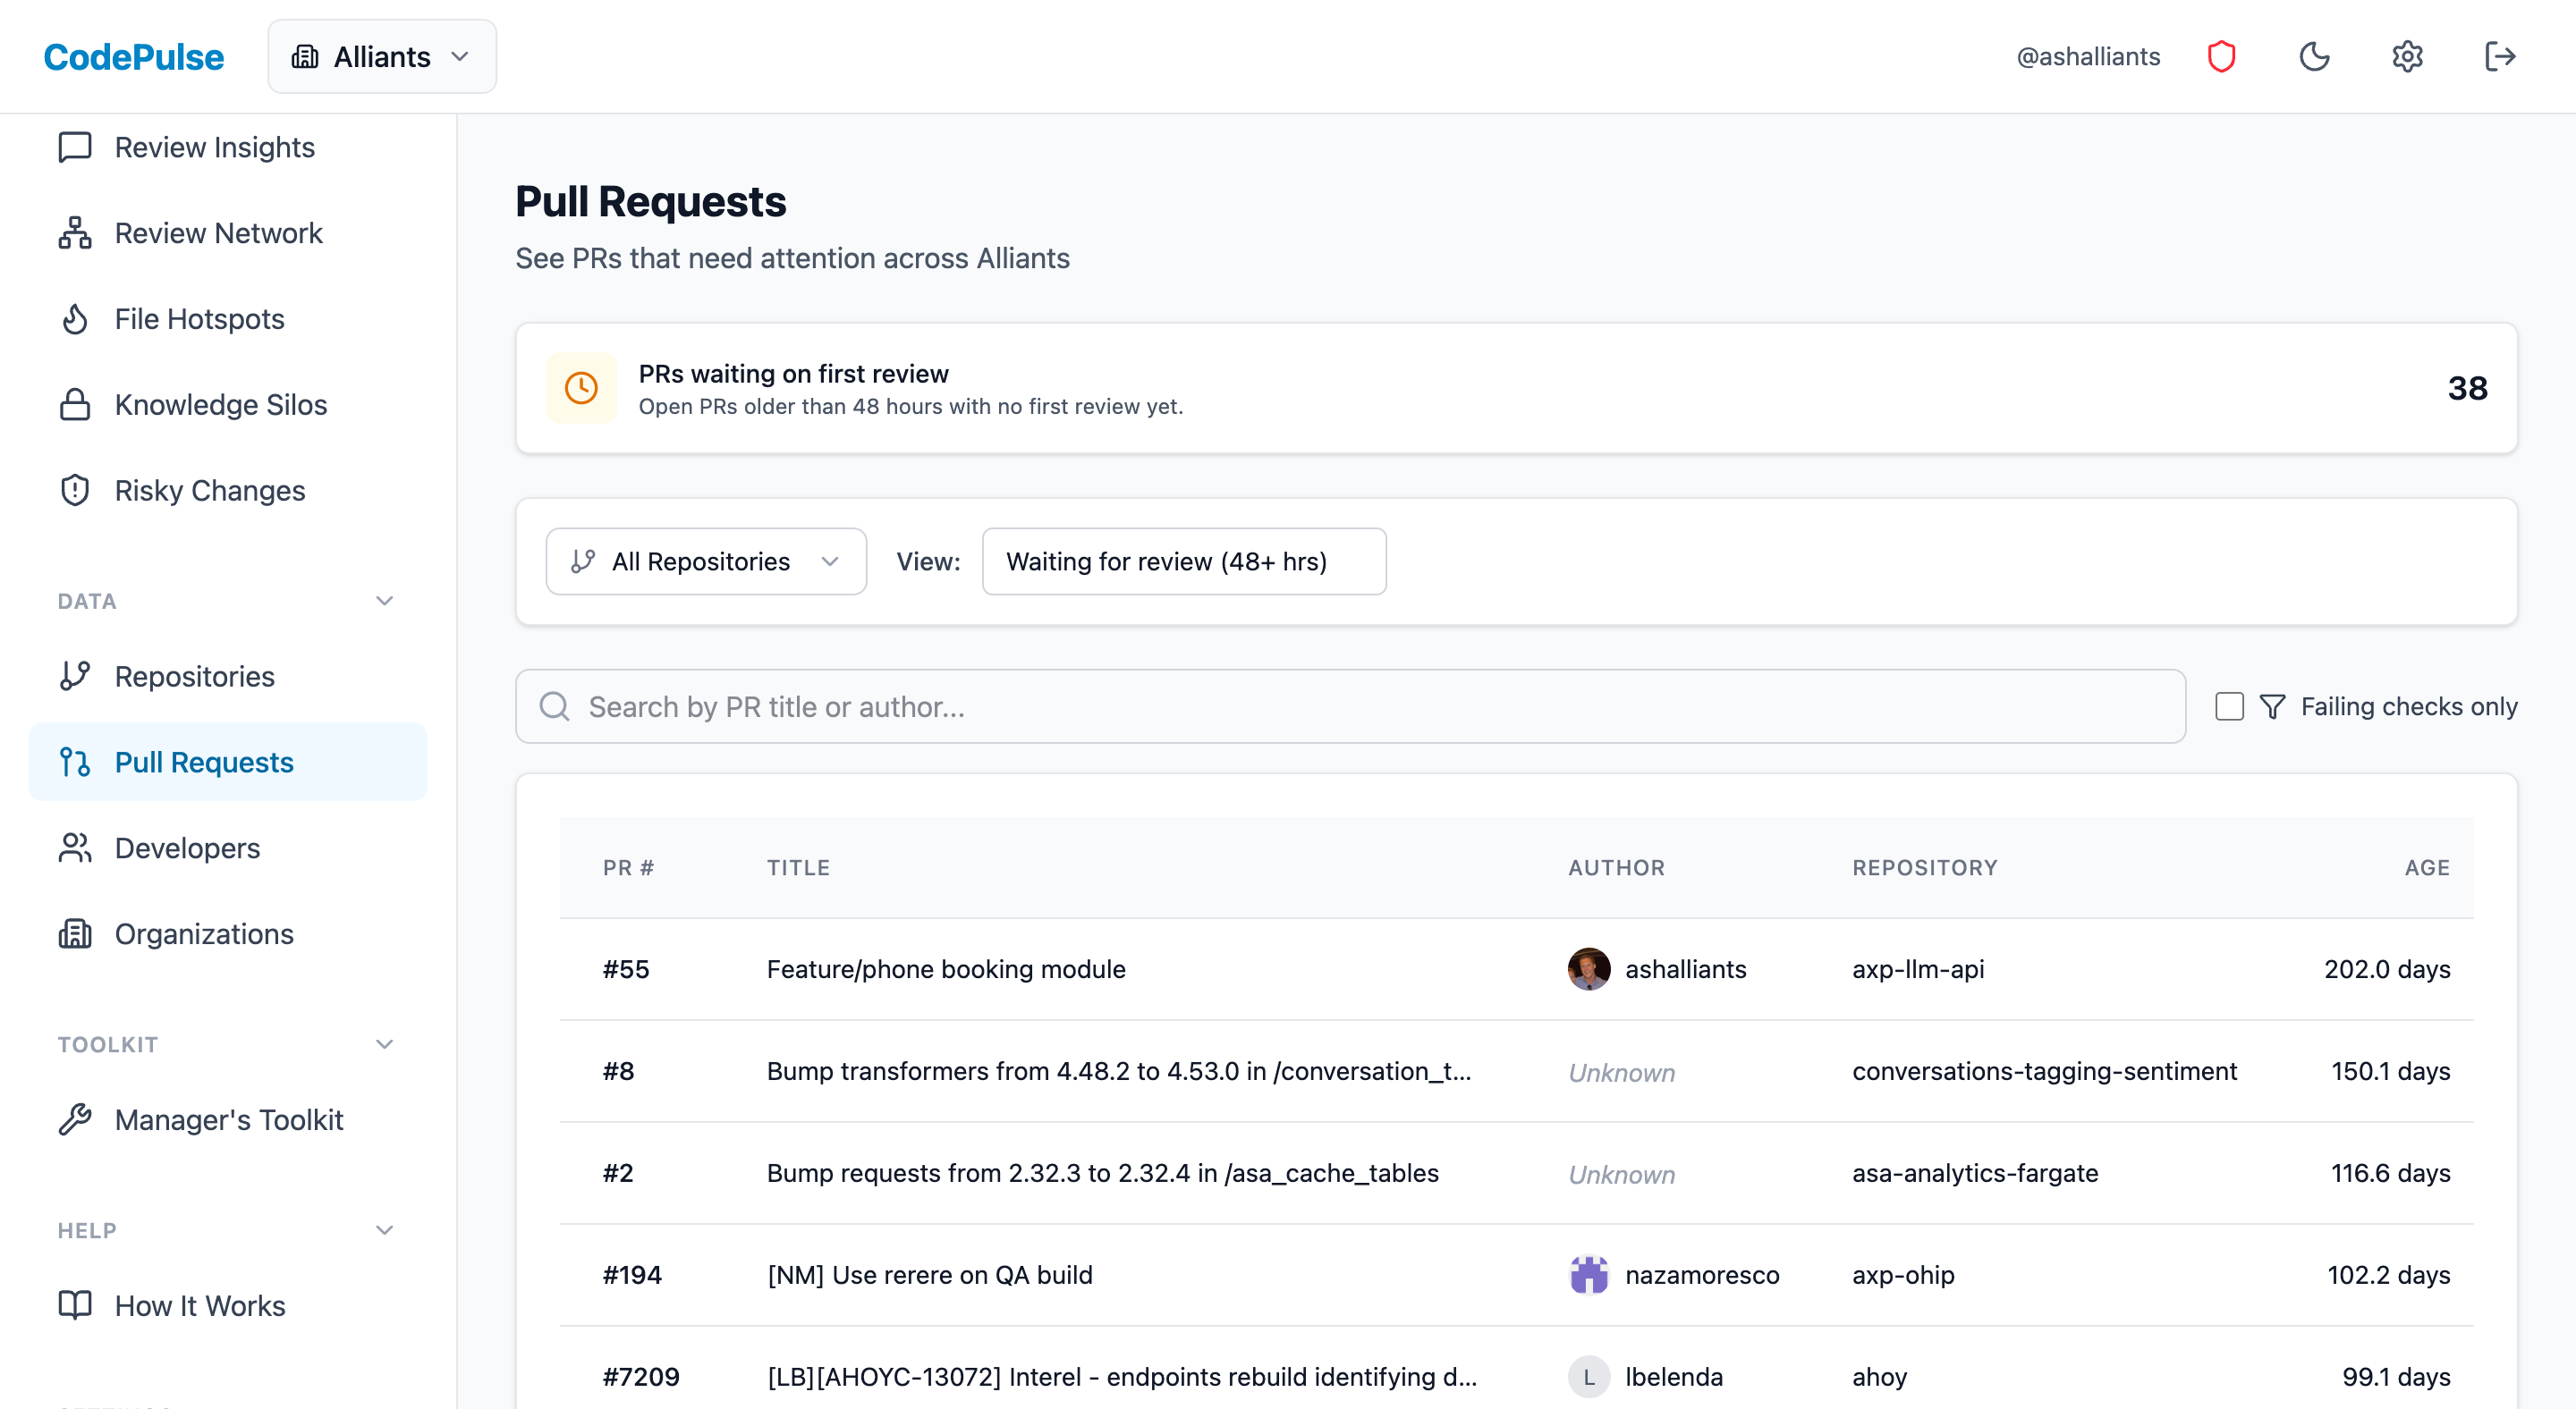Screen dimensions: 2576x1409
Task: Click the red shield icon in the header
Action: [2222, 57]
